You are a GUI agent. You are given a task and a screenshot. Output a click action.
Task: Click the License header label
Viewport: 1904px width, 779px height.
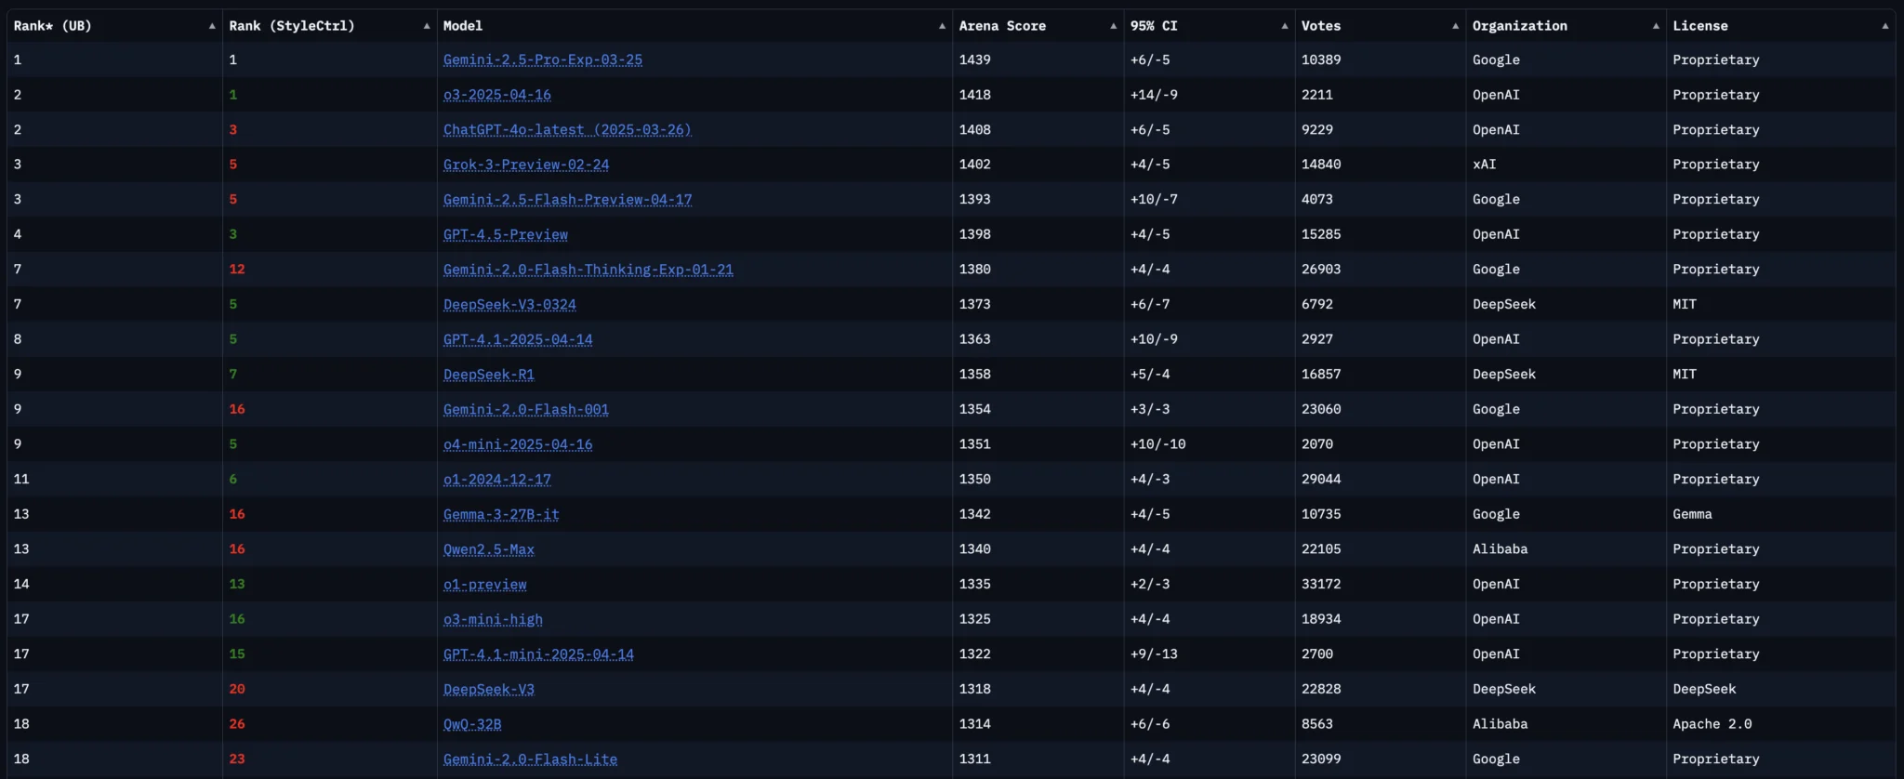click(x=1700, y=26)
